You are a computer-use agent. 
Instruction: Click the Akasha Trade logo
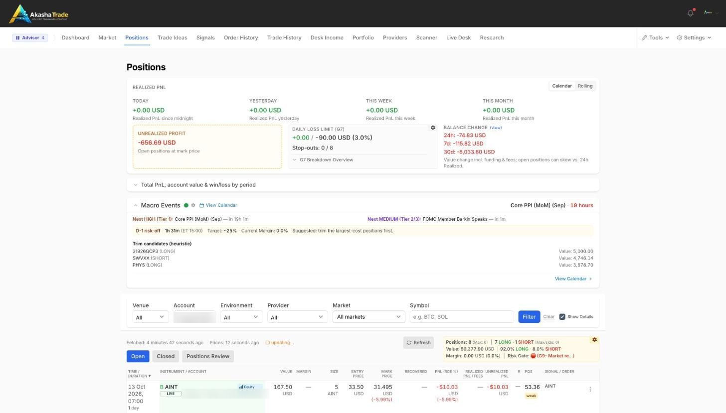click(x=39, y=14)
